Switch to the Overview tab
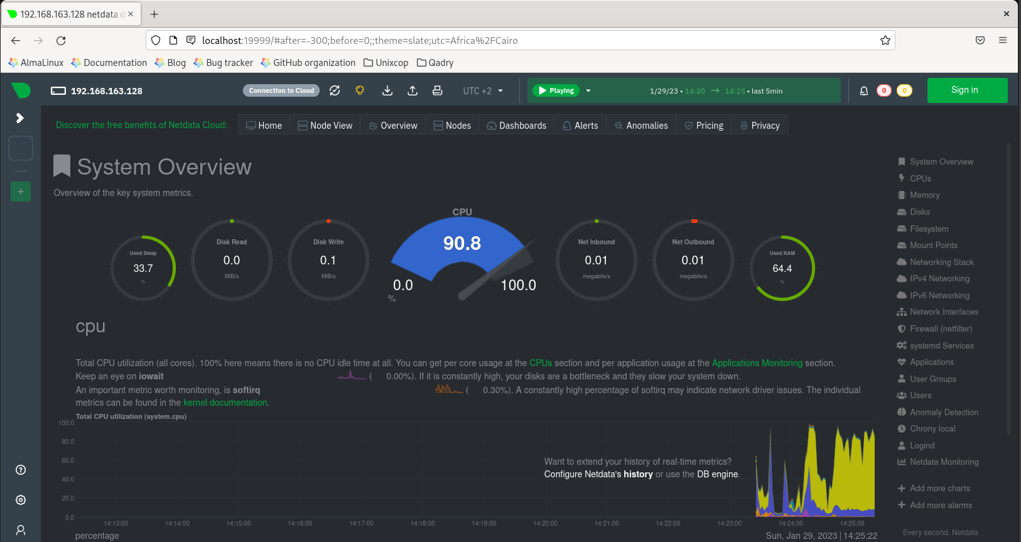This screenshot has width=1021, height=542. [393, 125]
